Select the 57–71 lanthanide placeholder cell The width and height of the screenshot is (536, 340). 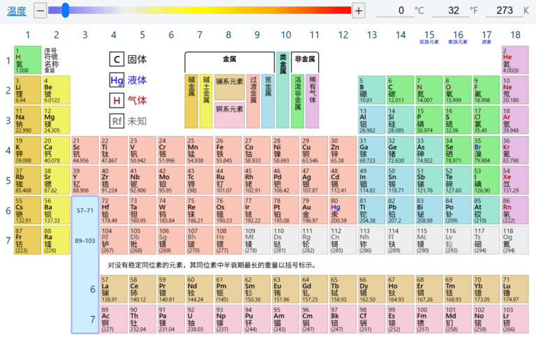[85, 211]
